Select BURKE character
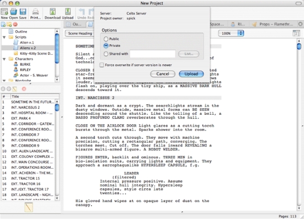Screen dimensions: 304x219 pos(25,64)
